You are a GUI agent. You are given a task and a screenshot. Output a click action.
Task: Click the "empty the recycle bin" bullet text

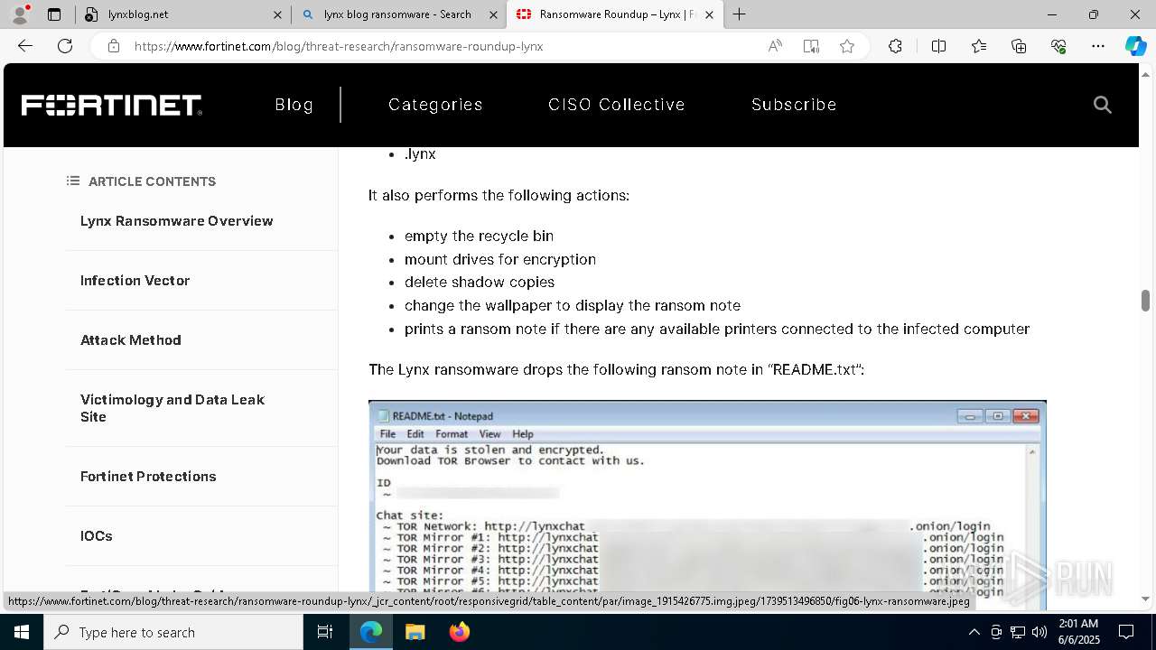479,236
